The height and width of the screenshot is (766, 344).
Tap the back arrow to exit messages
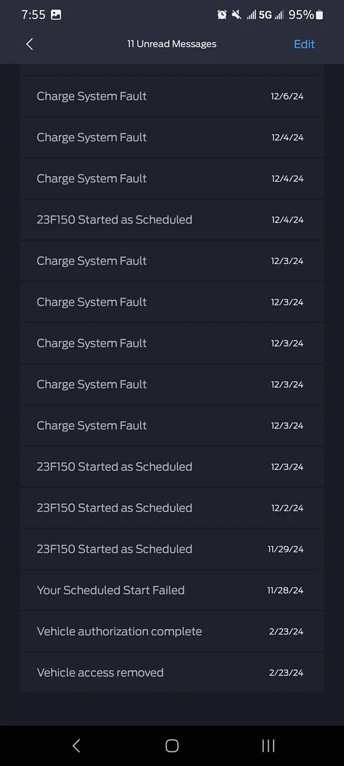pyautogui.click(x=29, y=44)
